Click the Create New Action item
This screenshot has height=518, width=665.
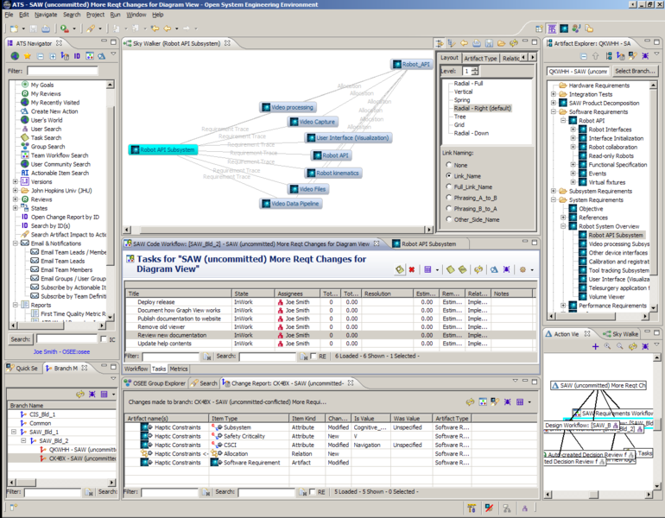pyautogui.click(x=54, y=111)
